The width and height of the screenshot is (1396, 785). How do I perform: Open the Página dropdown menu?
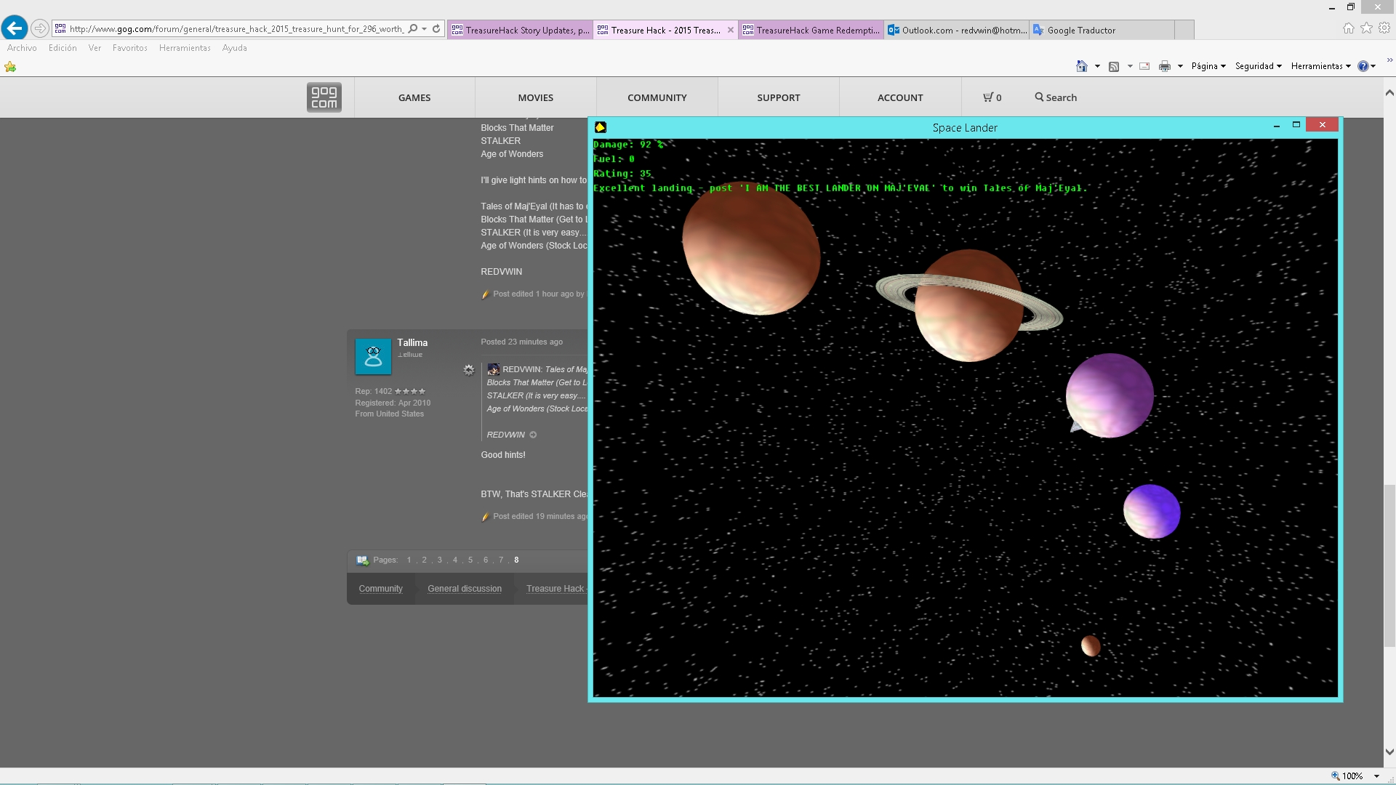point(1208,66)
